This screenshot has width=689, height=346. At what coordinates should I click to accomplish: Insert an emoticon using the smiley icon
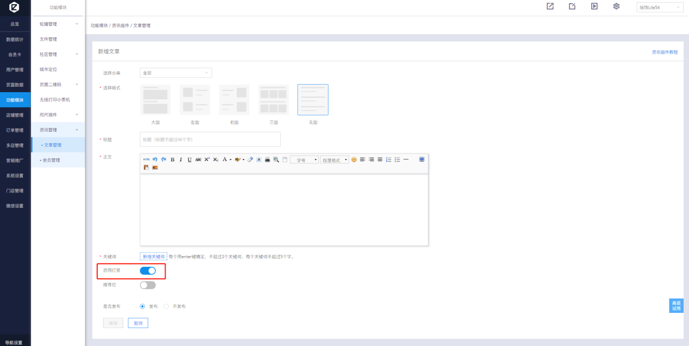pos(354,159)
